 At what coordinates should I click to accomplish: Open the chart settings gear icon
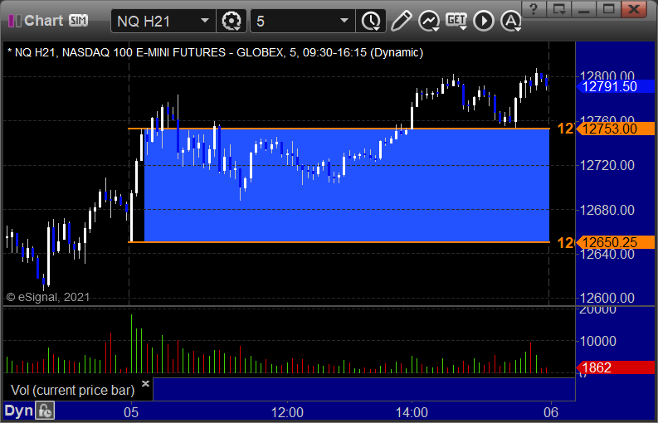click(231, 21)
